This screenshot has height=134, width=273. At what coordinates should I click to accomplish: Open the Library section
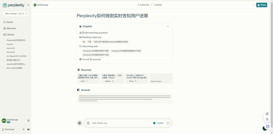pos(9,35)
